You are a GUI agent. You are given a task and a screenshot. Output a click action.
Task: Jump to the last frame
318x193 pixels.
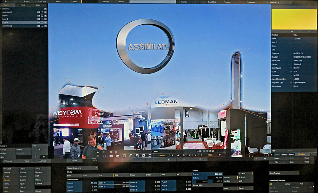pos(200,160)
